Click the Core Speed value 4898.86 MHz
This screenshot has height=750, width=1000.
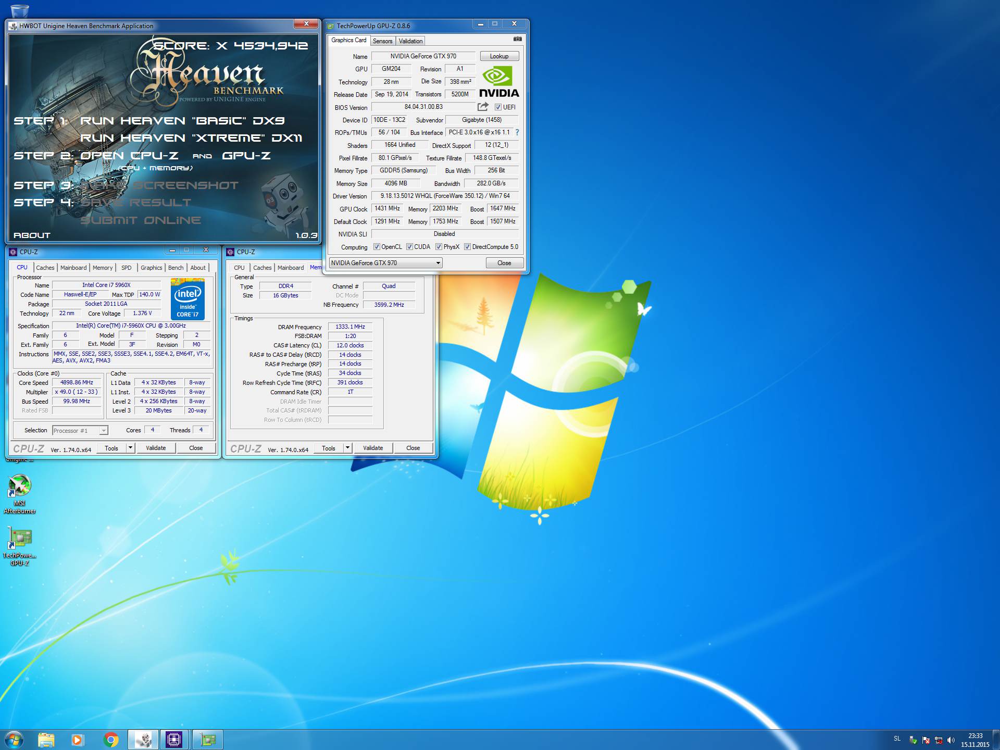point(77,383)
